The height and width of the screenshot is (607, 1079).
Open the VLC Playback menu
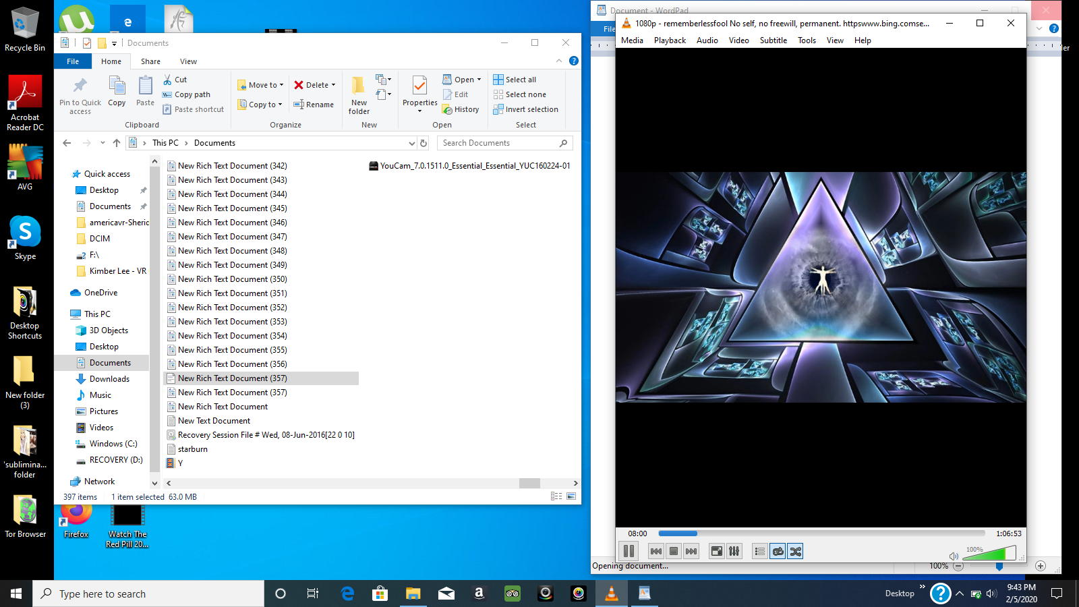[x=670, y=40]
